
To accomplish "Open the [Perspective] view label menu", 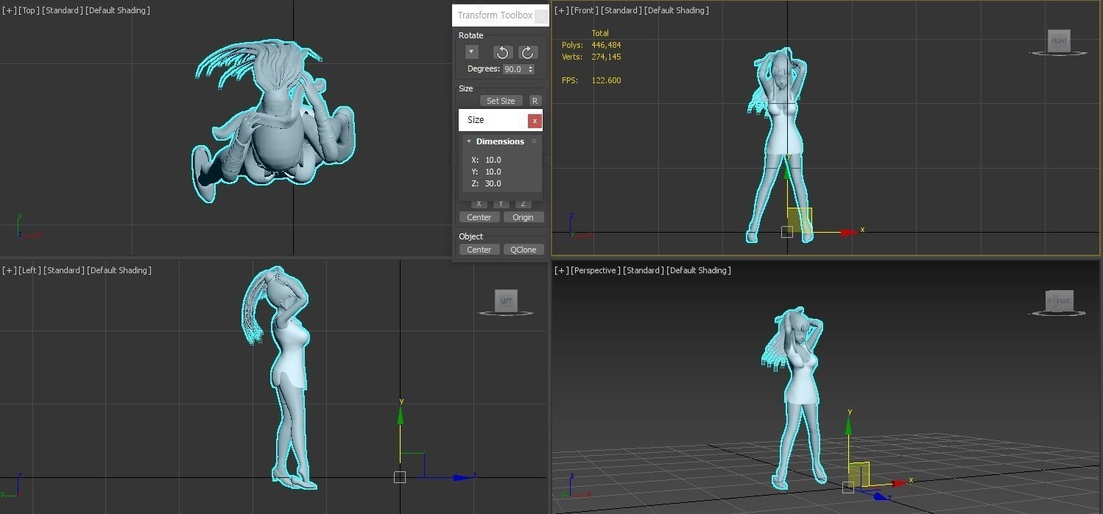I will (596, 270).
